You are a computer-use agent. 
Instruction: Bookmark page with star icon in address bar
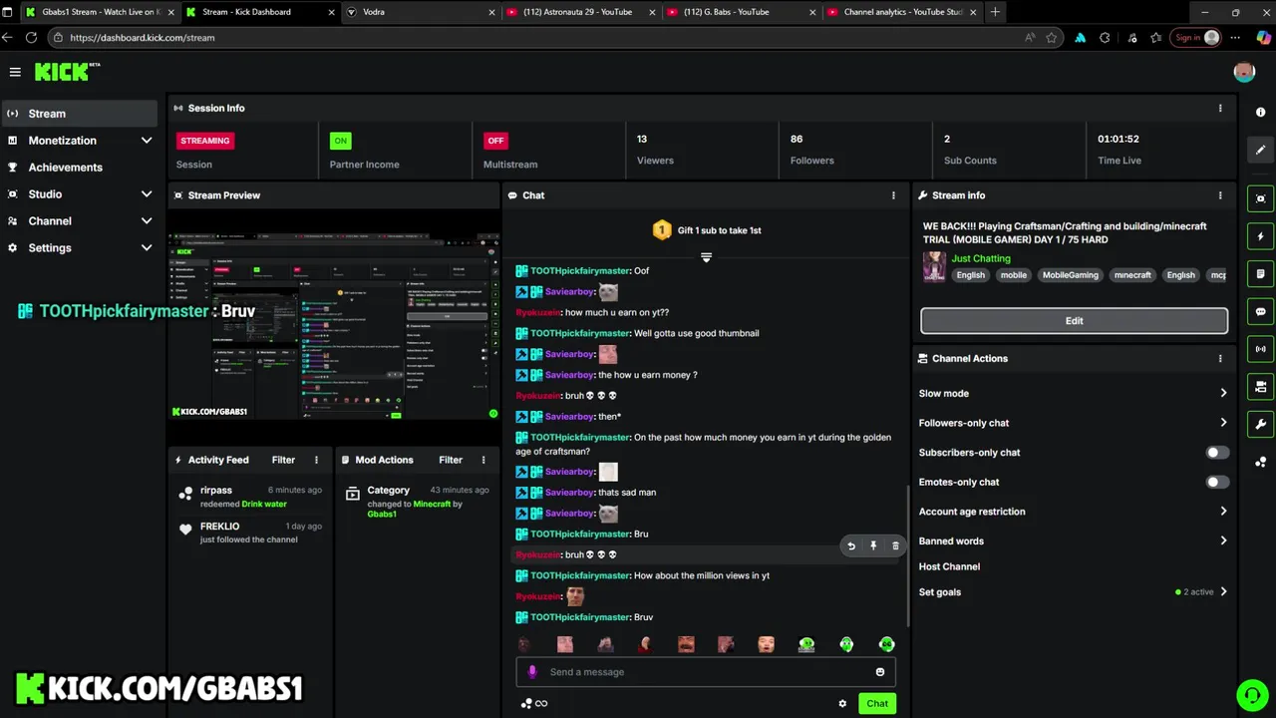pyautogui.click(x=1051, y=38)
